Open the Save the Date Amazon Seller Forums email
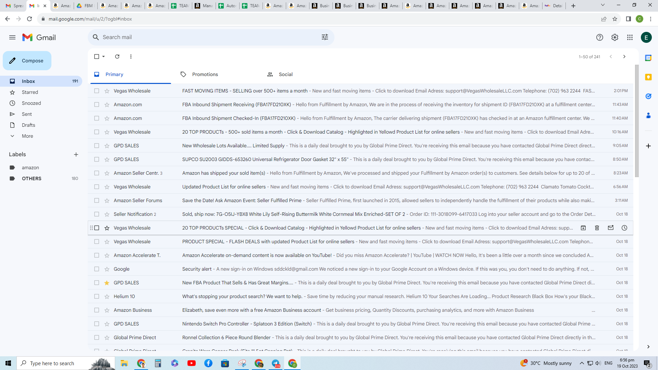 361,200
